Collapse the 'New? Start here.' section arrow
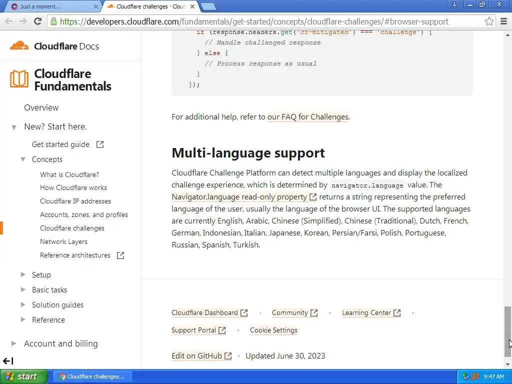This screenshot has width=512, height=384. point(13,127)
